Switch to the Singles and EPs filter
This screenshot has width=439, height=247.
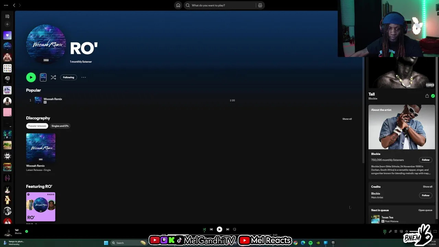[x=60, y=126]
